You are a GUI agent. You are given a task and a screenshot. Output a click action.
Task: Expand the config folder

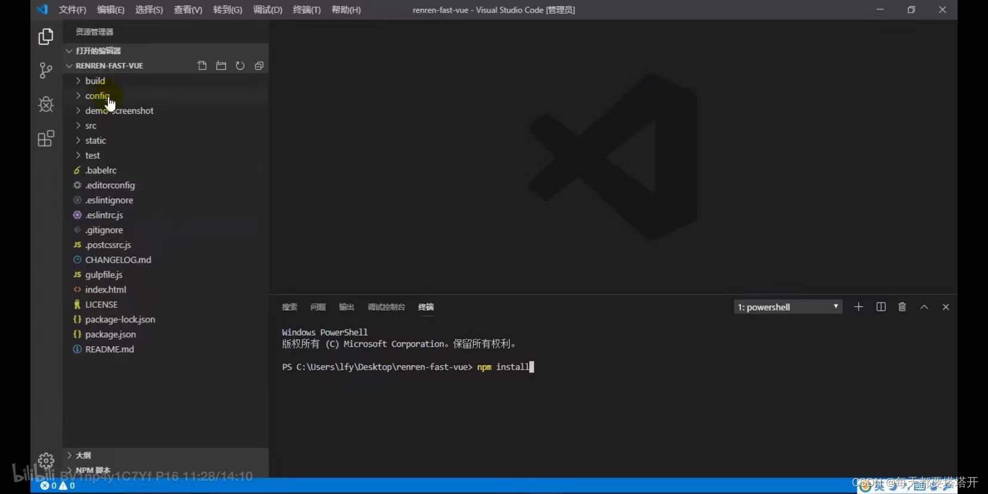[x=166, y=95]
